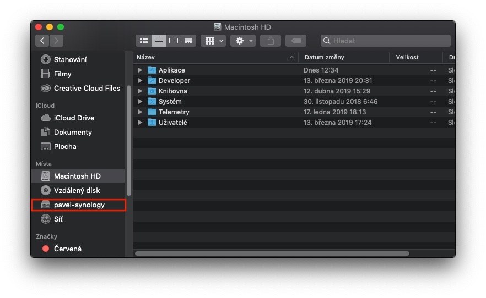
Task: Sort by the Datum změny column header
Action: tap(343, 57)
